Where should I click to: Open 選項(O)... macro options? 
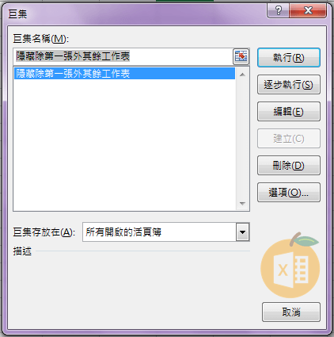(289, 193)
